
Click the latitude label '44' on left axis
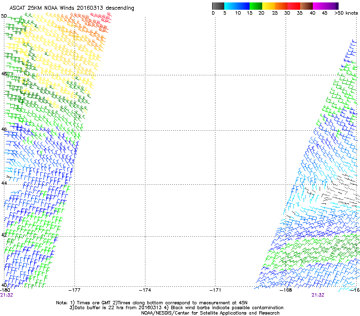[4, 183]
